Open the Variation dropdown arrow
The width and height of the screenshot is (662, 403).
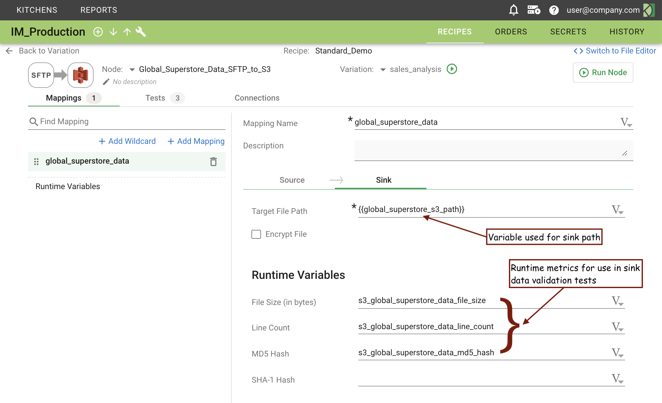[x=383, y=69]
